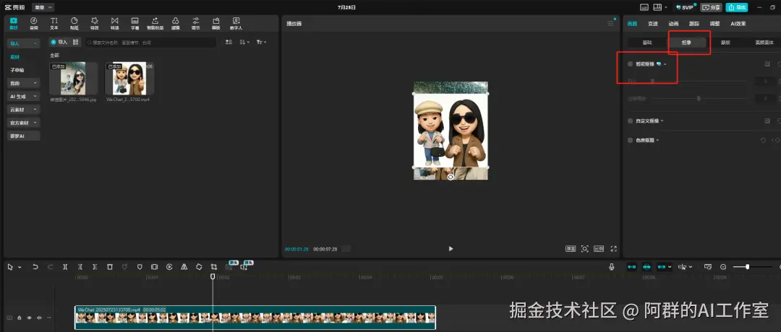Expand the 云素材 sidebar section
This screenshot has width=781, height=332.
[23, 109]
